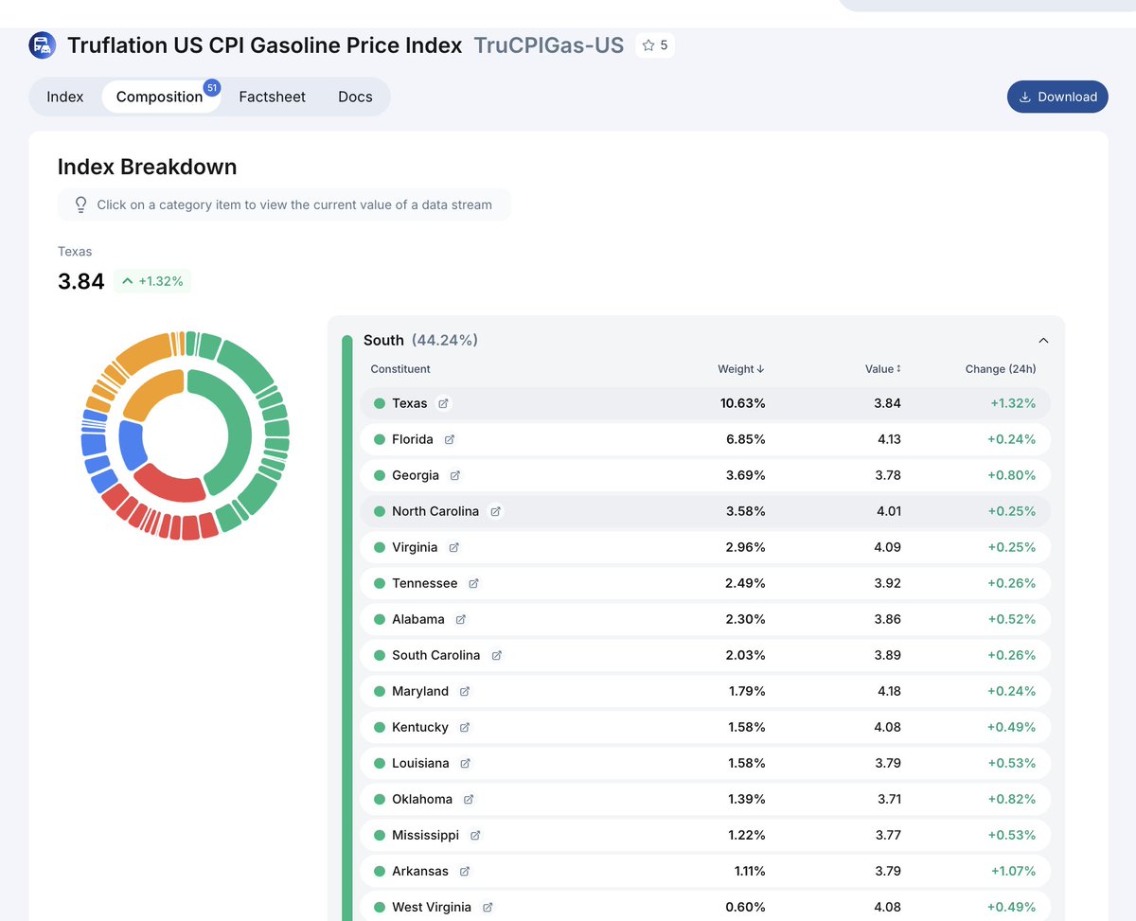
Task: Open Maryland external link icon
Action: tap(465, 691)
